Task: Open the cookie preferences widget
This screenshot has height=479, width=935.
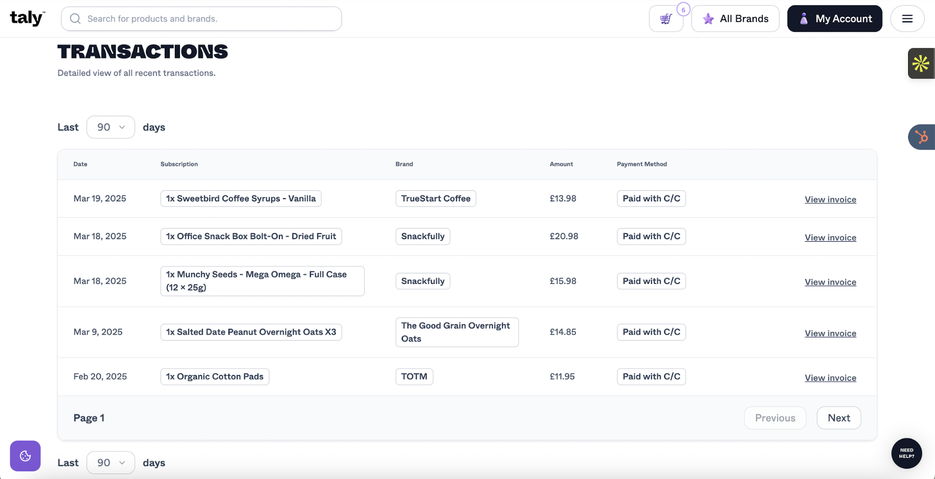Action: (25, 456)
